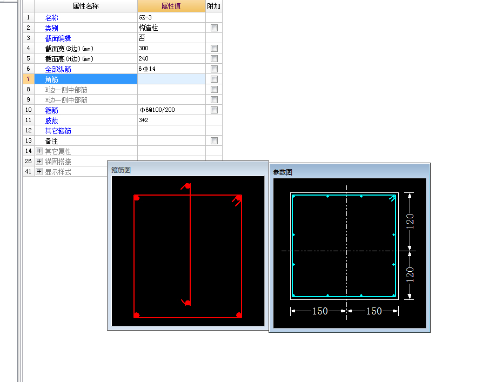This screenshot has width=482, height=382.
Task: Tick the 附加 checkbox for 截面高(H边)
Action: (x=215, y=59)
